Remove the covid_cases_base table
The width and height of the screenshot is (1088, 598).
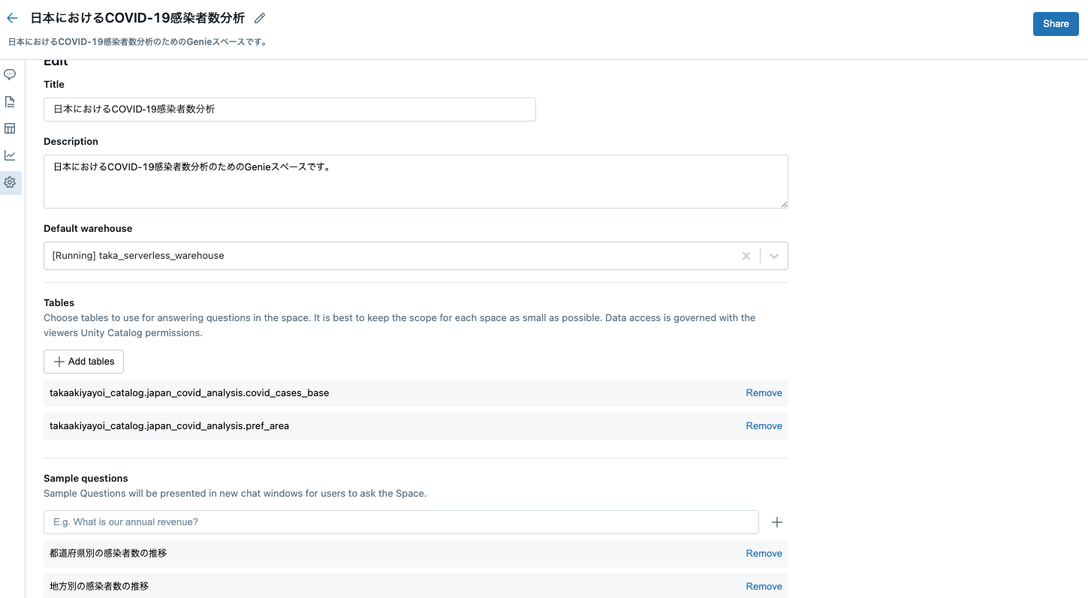[764, 392]
